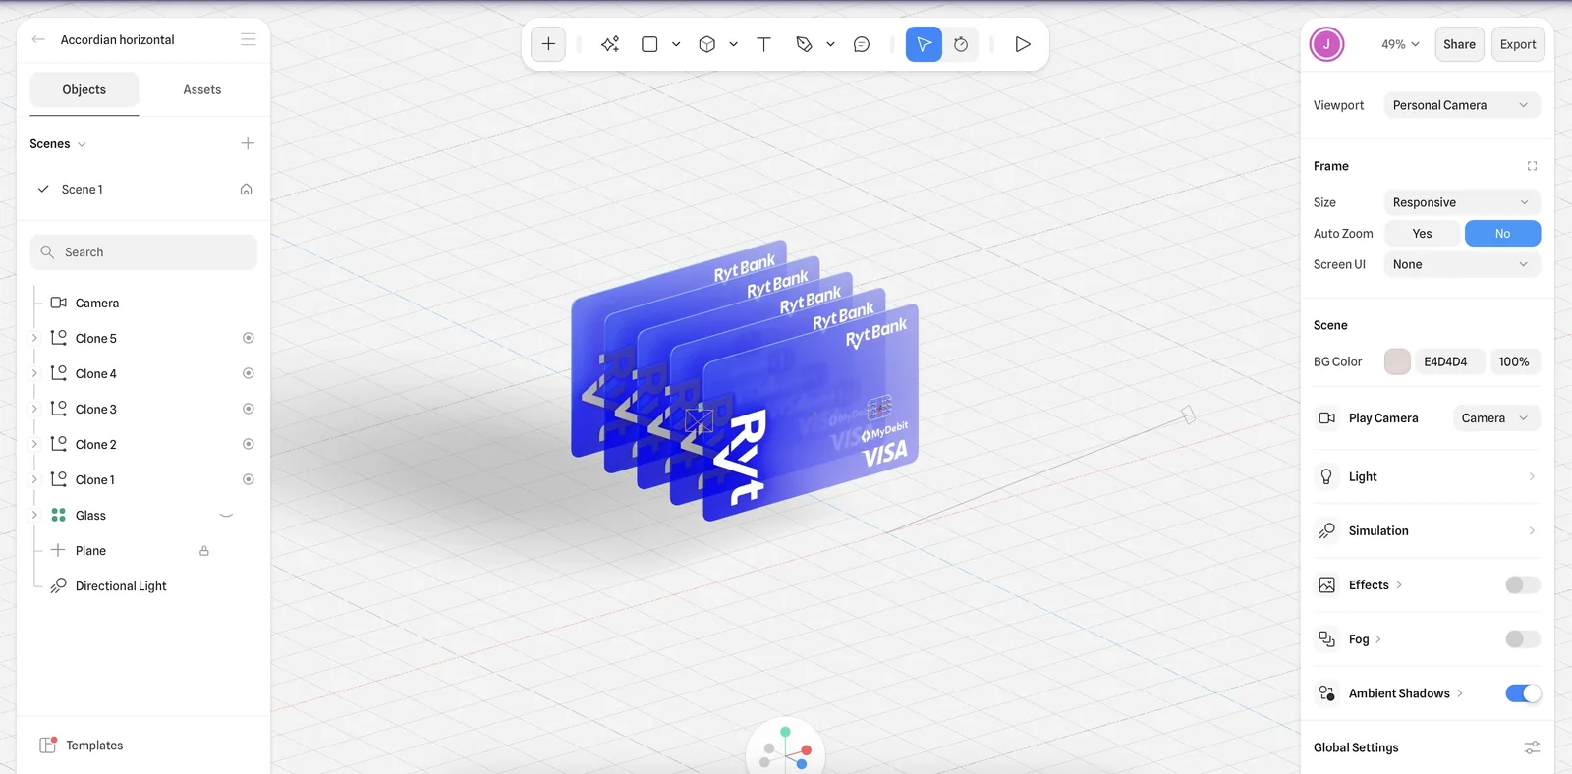Open the Scenes dropdown chevron
1572x774 pixels.
(82, 144)
